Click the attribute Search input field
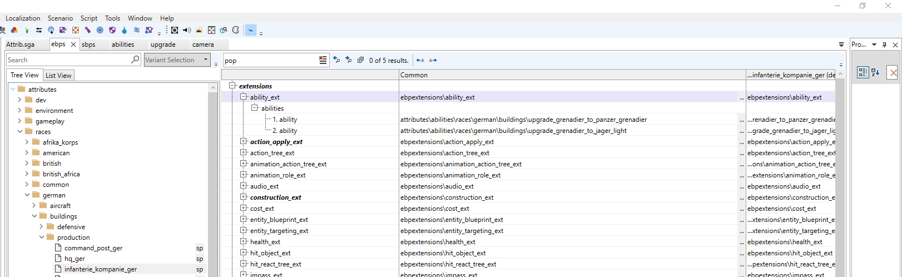 (x=73, y=60)
